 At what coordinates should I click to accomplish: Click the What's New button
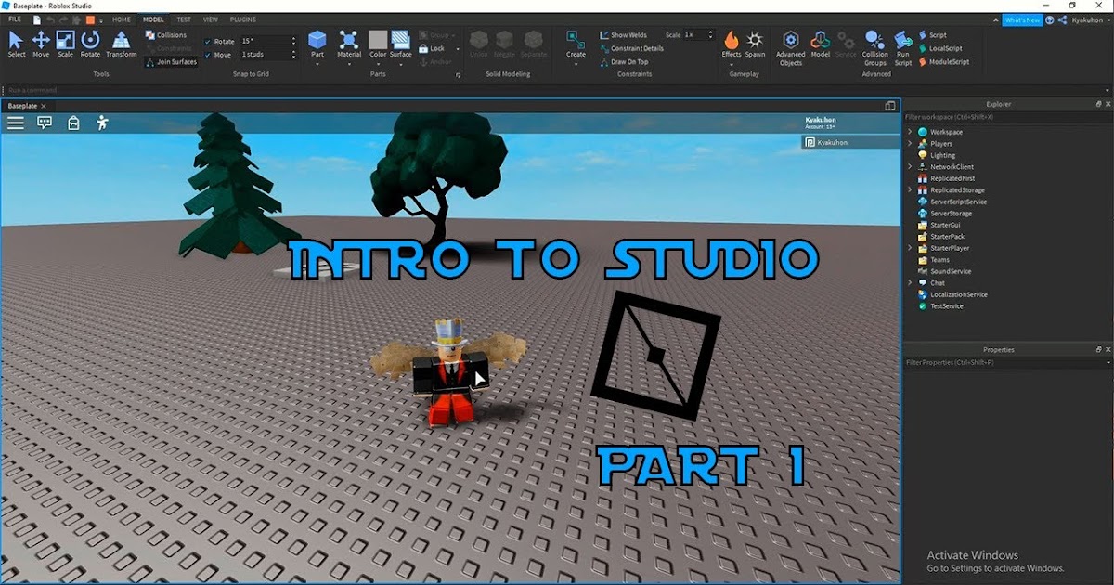(1021, 19)
